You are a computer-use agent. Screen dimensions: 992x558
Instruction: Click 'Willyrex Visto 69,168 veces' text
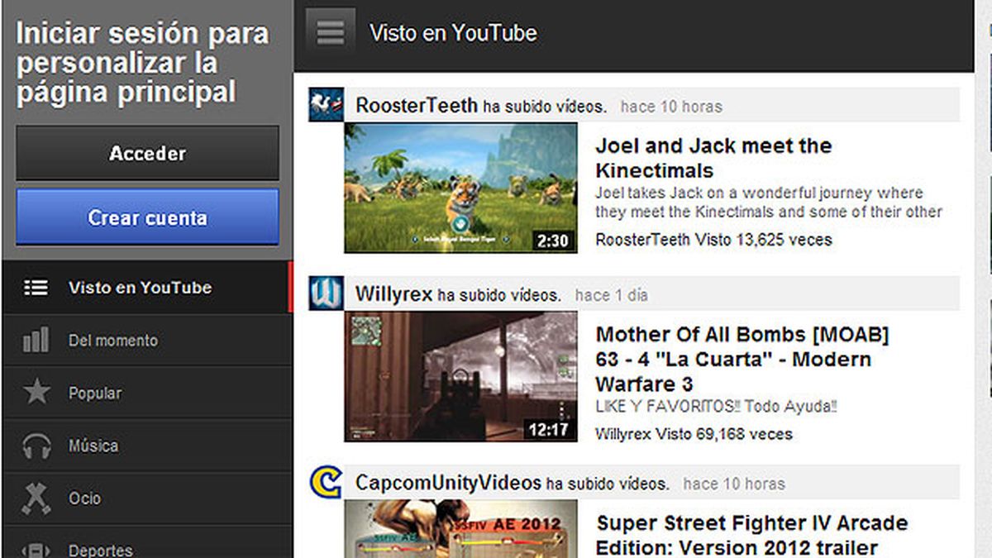point(694,433)
